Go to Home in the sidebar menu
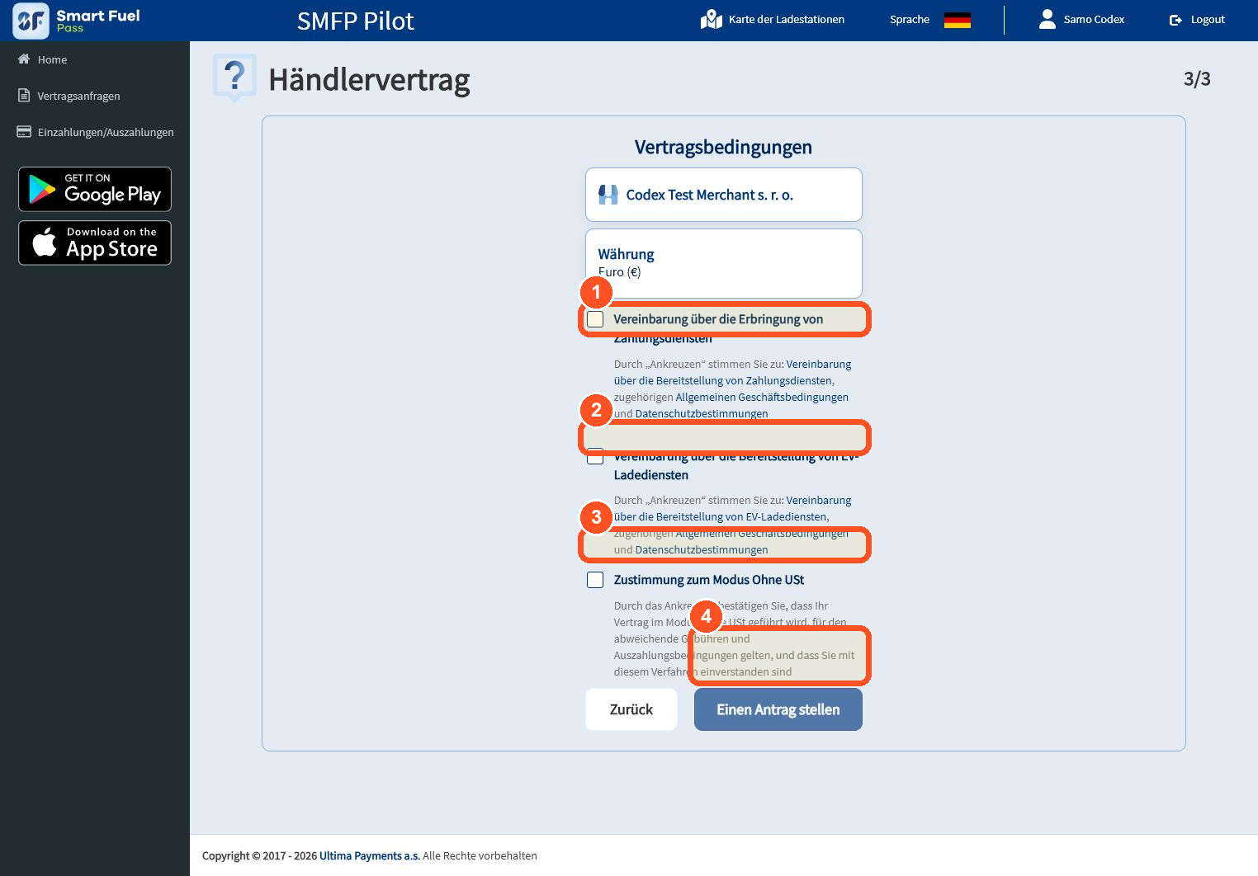Screen dimensions: 1258x876 tap(52, 59)
